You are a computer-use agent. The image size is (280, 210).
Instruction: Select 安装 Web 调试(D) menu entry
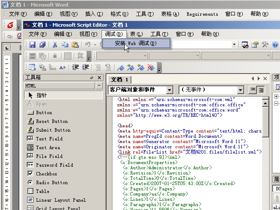tap(136, 43)
